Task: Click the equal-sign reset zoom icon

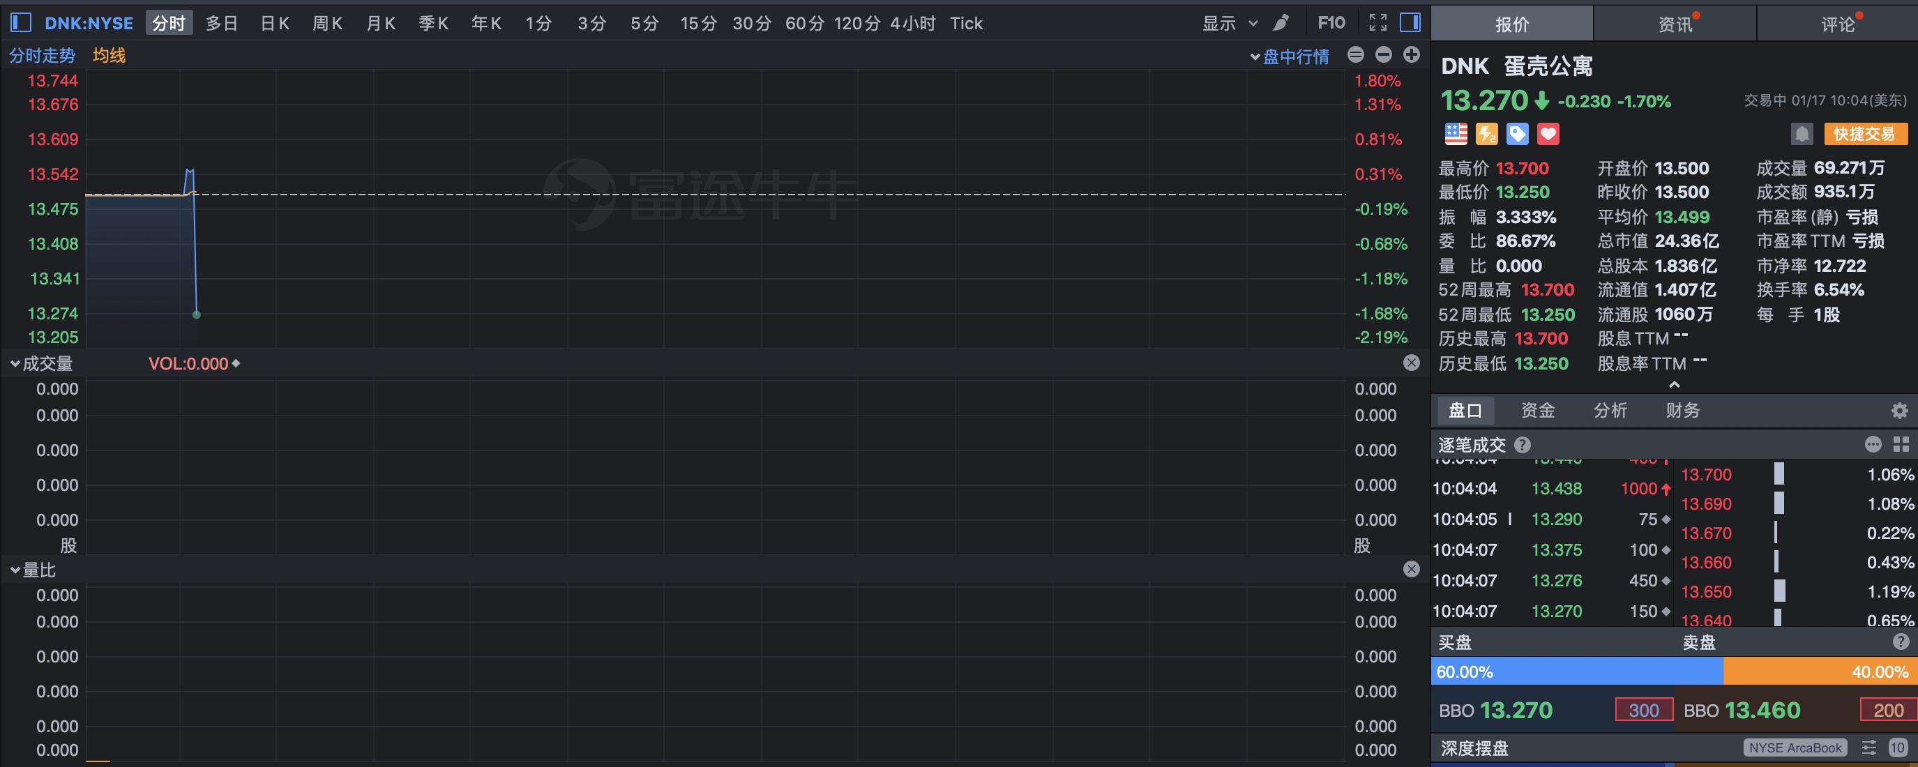Action: (x=1356, y=54)
